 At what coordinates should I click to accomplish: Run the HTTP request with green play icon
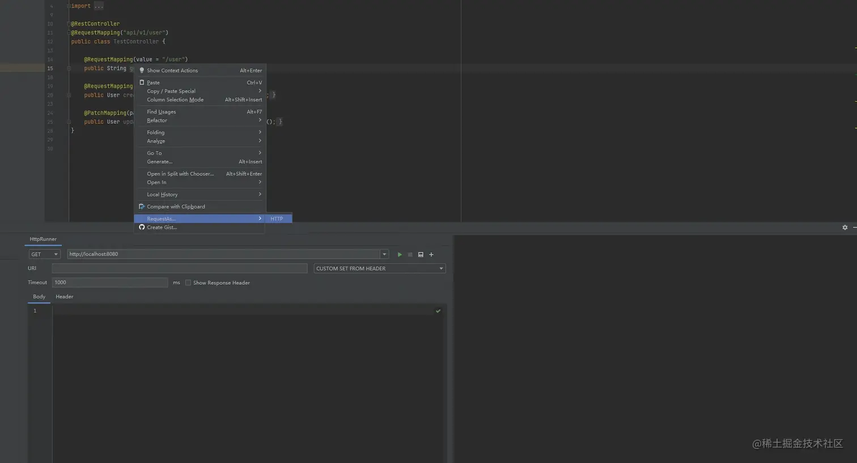pos(400,255)
